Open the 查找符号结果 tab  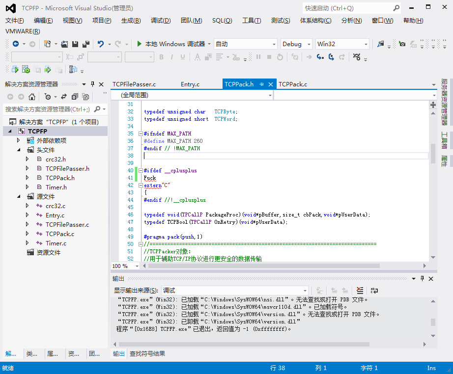[x=147, y=353]
